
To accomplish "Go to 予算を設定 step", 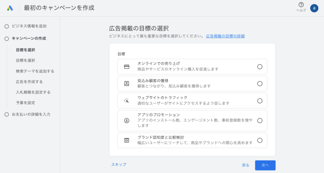I will point(26,103).
